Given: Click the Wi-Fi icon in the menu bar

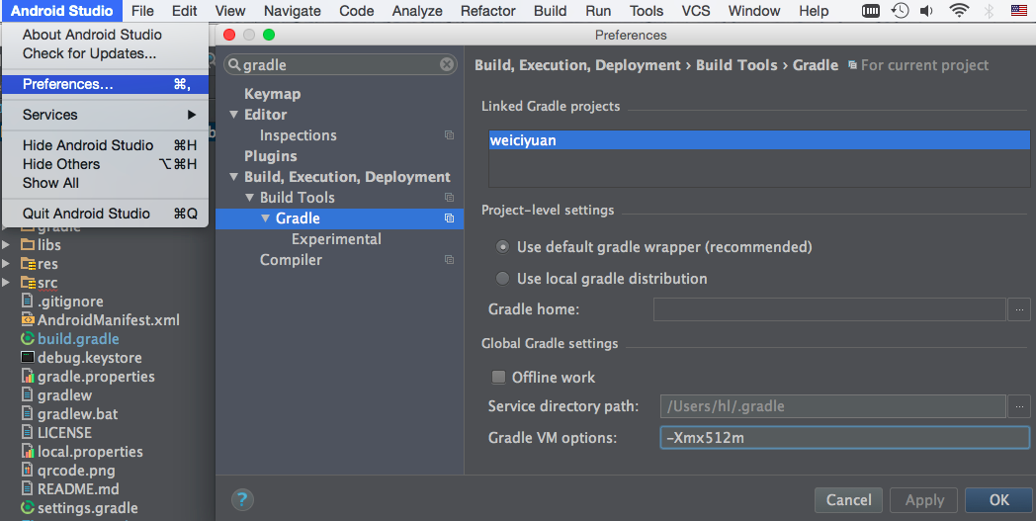Looking at the screenshot, I should click(x=959, y=11).
